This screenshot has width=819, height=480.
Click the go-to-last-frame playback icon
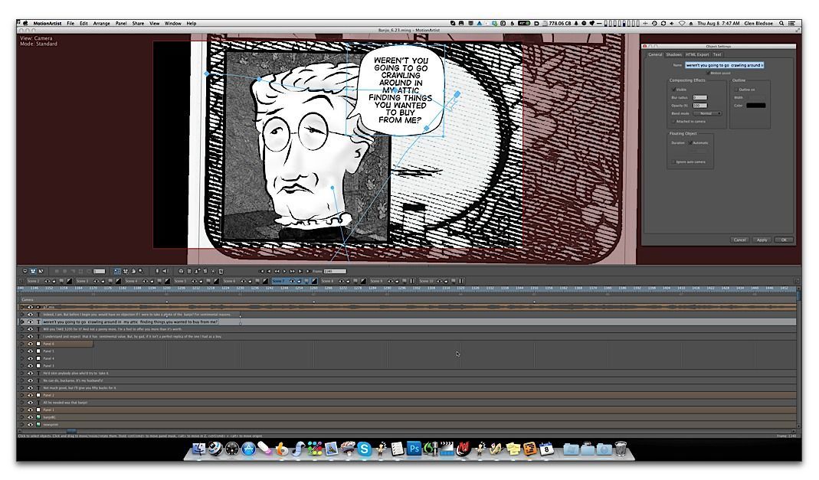tap(308, 271)
